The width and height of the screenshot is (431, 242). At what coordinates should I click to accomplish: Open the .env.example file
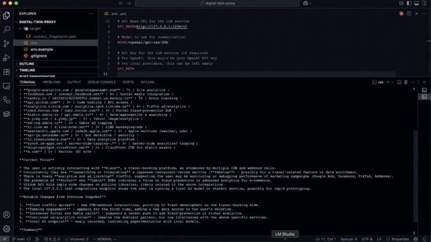(41, 50)
